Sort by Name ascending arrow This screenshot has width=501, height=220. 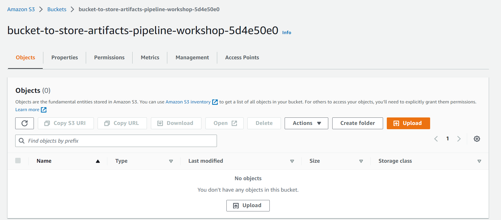click(x=98, y=161)
